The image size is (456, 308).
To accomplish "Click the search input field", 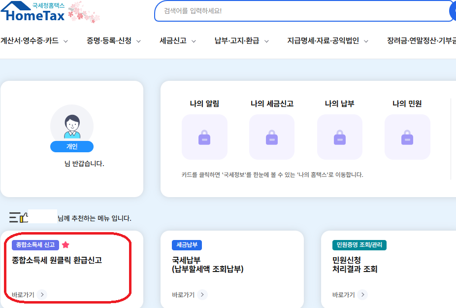I will tap(295, 11).
